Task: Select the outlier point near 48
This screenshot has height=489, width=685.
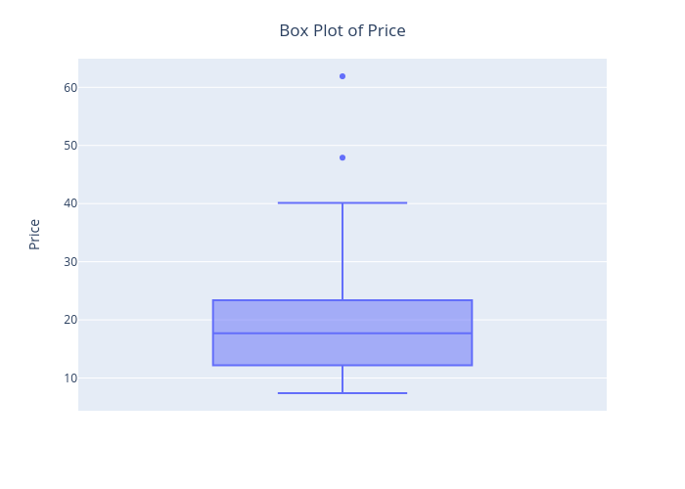Action: click(x=342, y=157)
